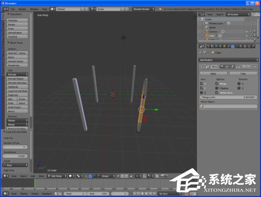Collapse the Mirror modifier panel
The image size is (261, 197).
tap(201, 66)
